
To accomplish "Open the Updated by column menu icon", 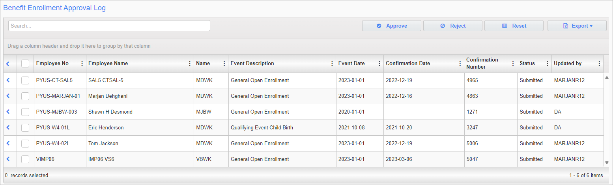I will pos(599,64).
